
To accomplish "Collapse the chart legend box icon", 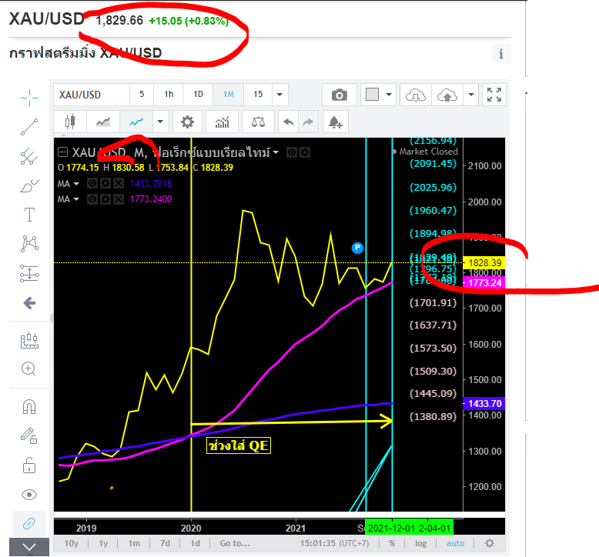I will [62, 152].
